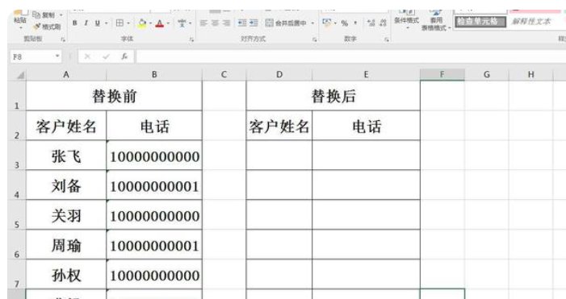Select the cell containing 刘备
Viewport: 566px width, 299px height.
66,185
